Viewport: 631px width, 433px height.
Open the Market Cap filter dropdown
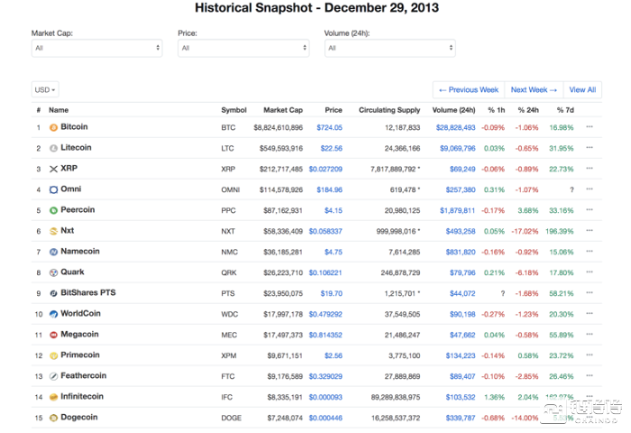(x=97, y=48)
